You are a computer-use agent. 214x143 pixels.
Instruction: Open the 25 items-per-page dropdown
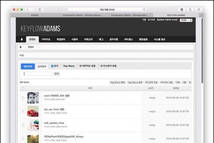(187, 83)
